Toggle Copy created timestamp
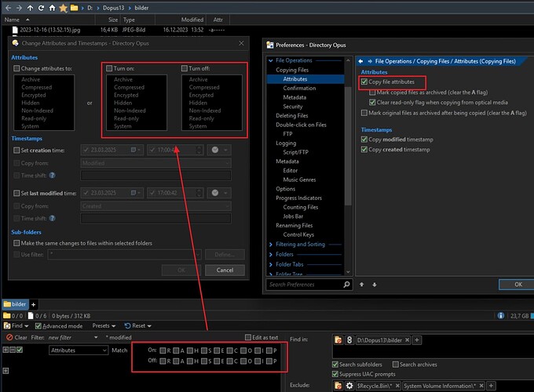This screenshot has width=534, height=392. (364, 149)
